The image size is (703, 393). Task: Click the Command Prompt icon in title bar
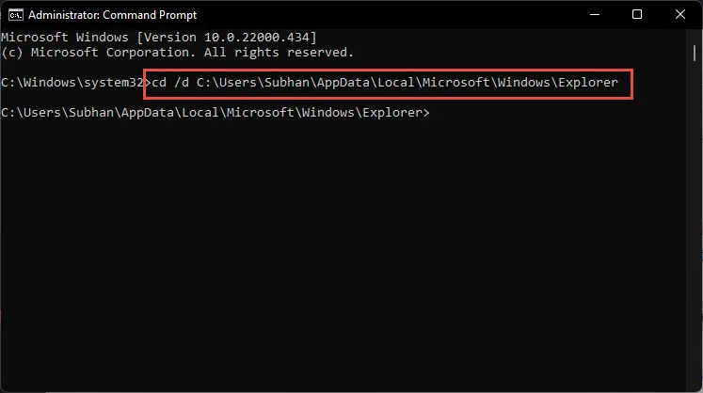click(x=16, y=15)
